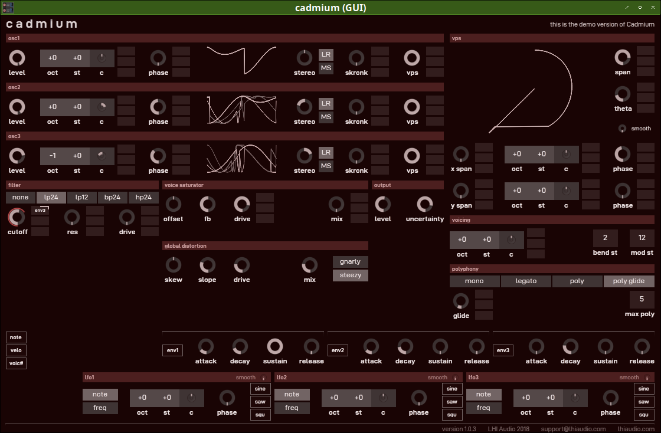Viewport: 661px width, 433px height.
Task: Click the lfo2 phase knob
Action: pos(418,398)
